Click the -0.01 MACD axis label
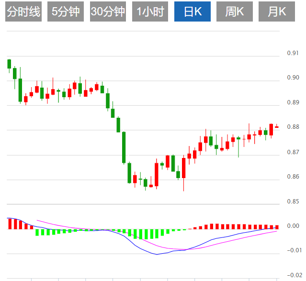Viewport: 306px width, 281px height. 295,250
